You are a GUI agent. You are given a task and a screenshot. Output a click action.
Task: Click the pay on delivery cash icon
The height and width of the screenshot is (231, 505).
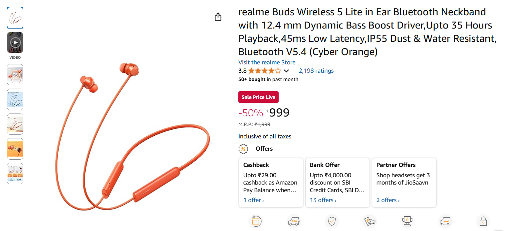click(369, 221)
